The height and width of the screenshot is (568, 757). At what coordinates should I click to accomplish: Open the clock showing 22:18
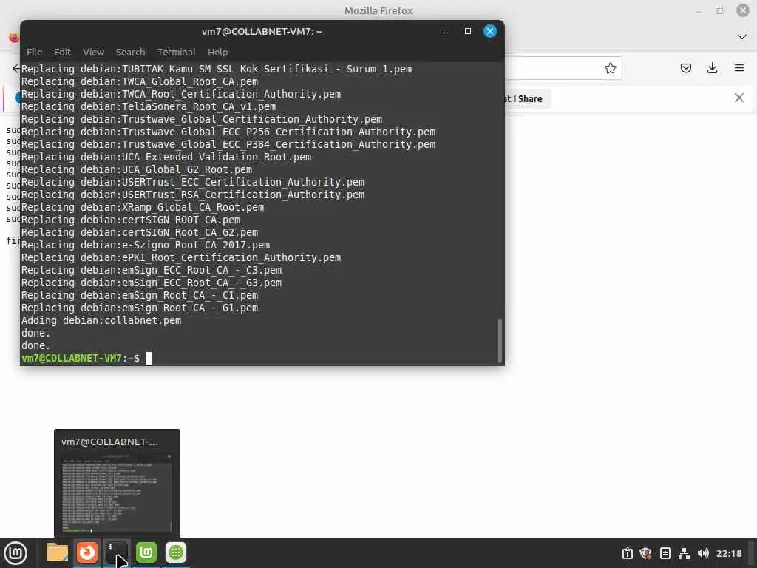[728, 553]
